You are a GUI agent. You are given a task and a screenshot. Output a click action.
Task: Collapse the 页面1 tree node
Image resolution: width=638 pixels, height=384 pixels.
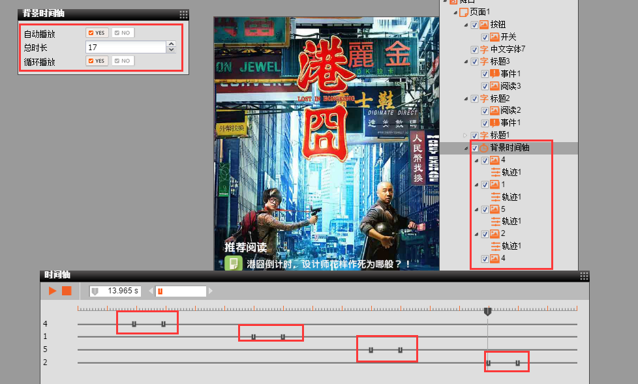point(455,12)
